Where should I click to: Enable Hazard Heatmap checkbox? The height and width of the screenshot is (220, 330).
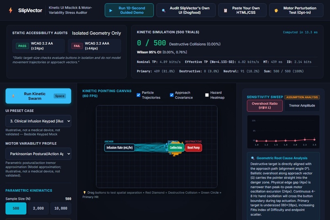(x=207, y=95)
